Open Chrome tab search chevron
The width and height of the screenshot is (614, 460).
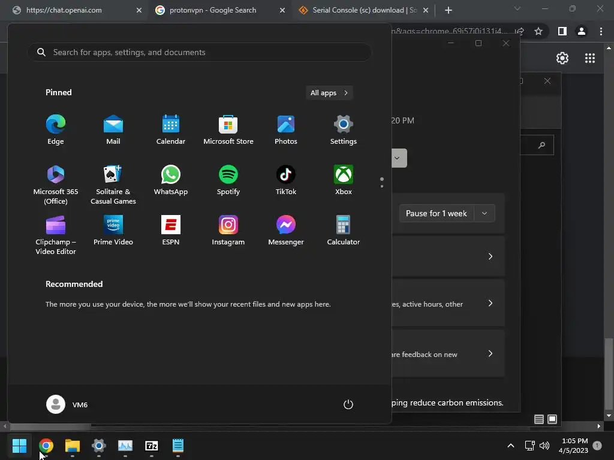[x=517, y=8]
